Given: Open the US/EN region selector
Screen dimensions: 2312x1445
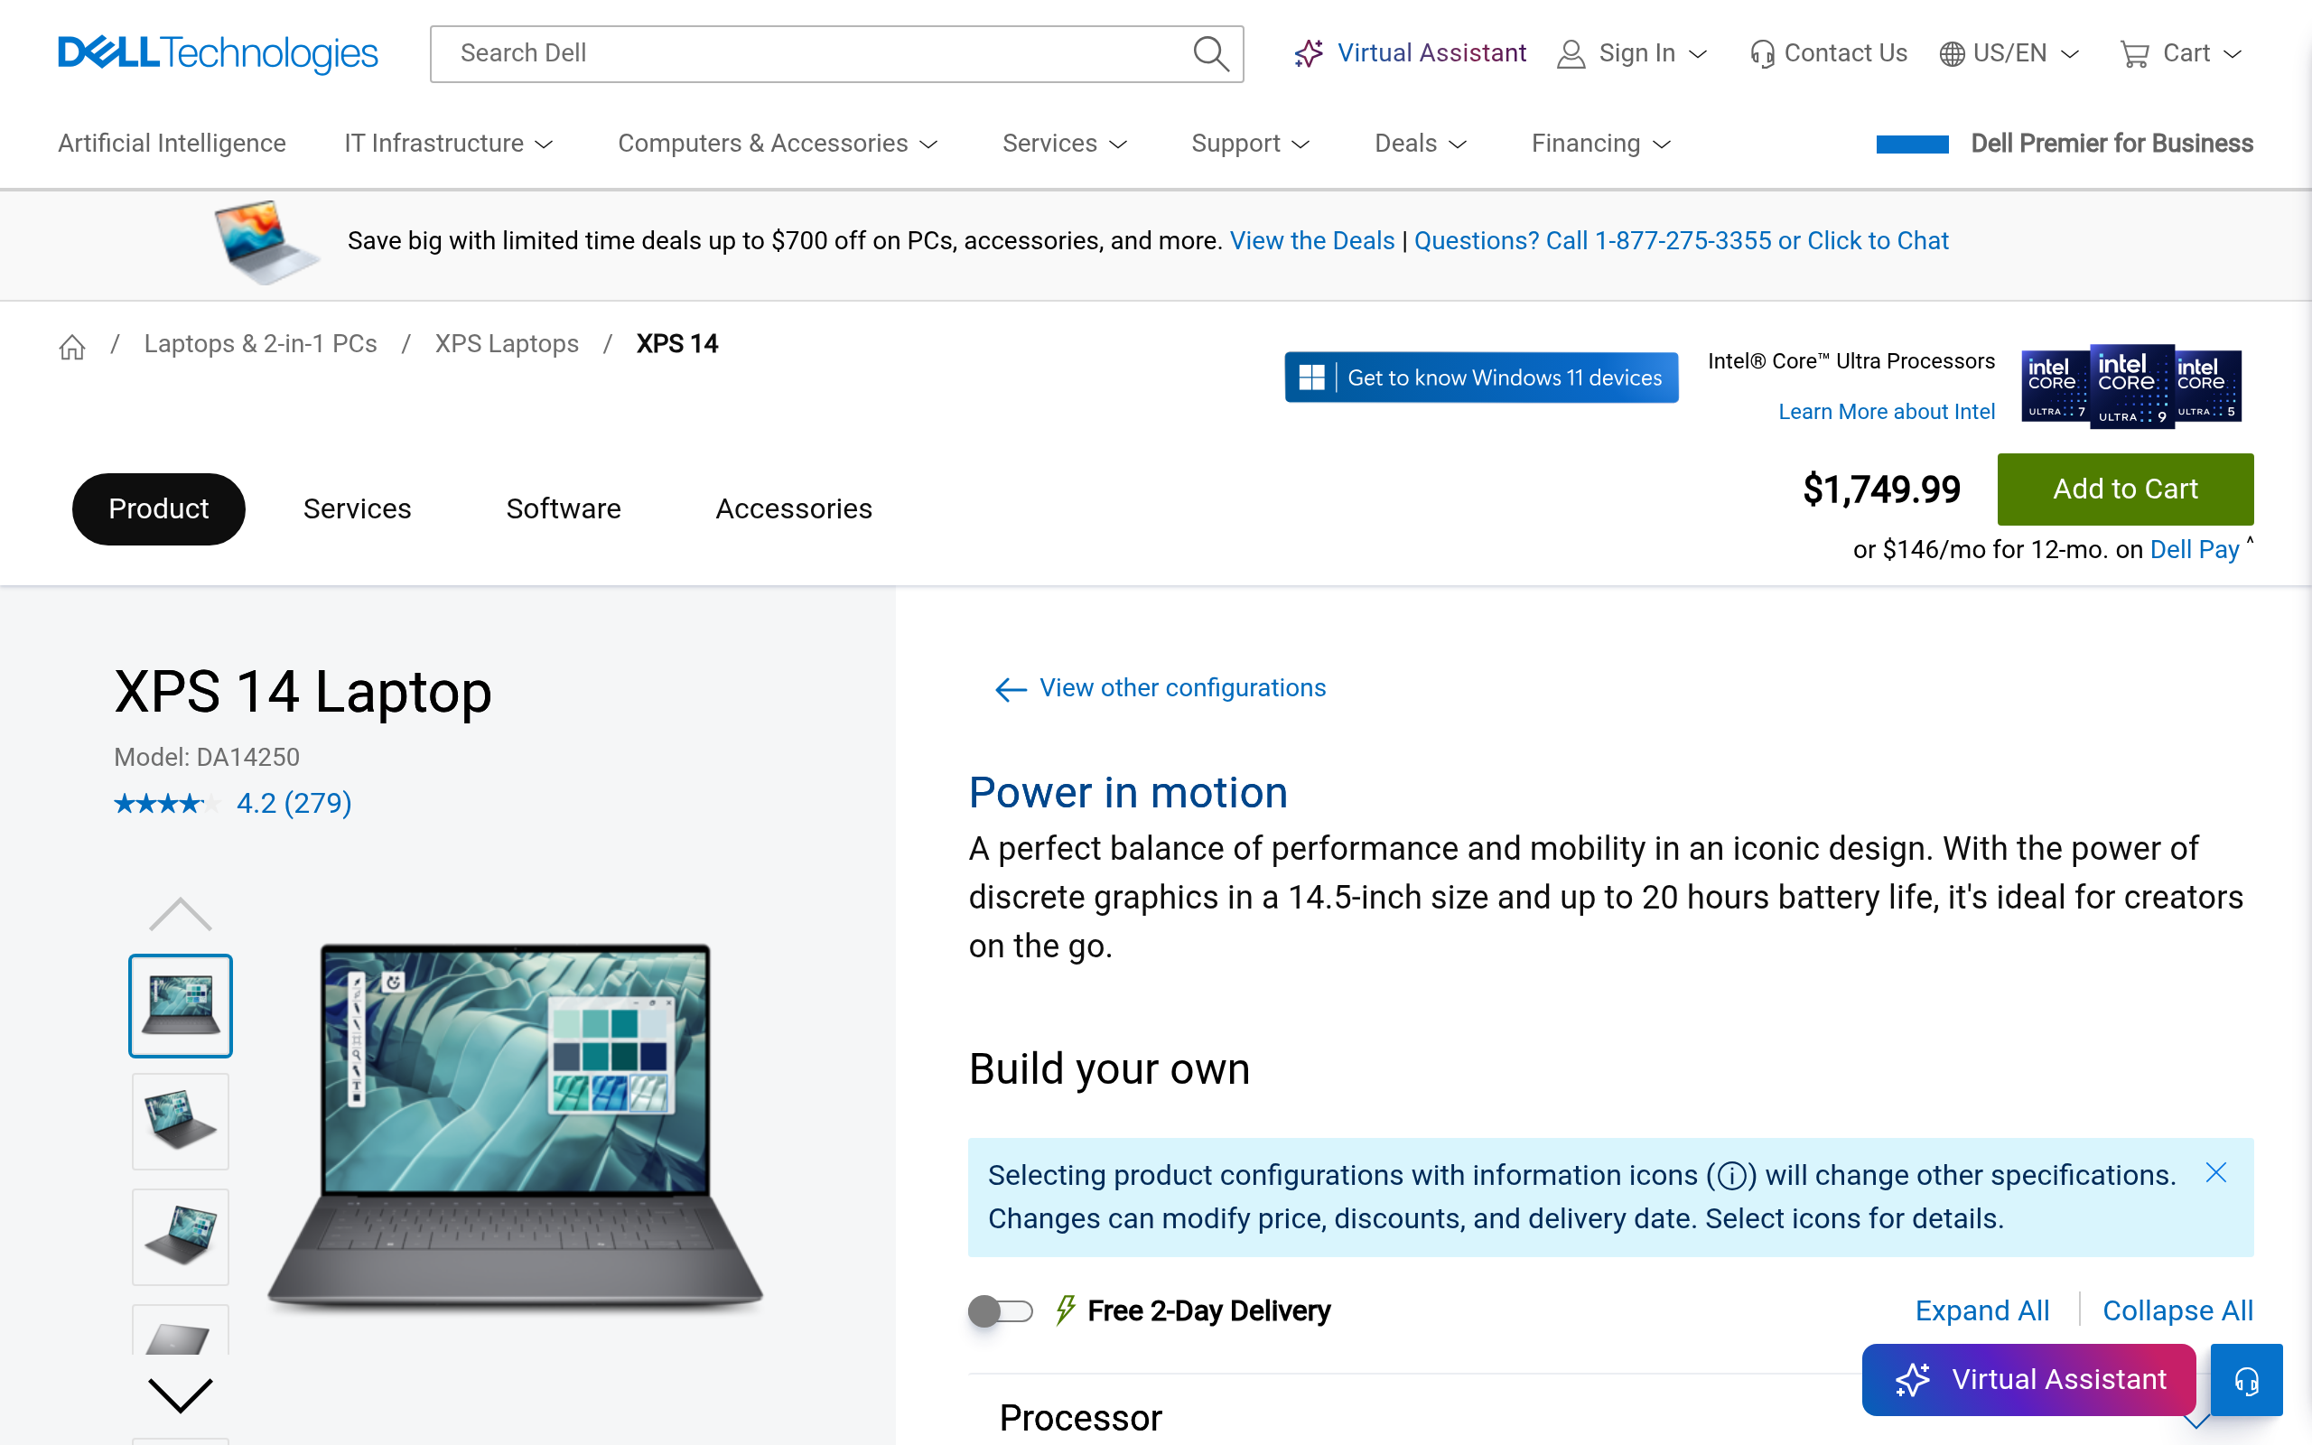Looking at the screenshot, I should [x=2009, y=53].
